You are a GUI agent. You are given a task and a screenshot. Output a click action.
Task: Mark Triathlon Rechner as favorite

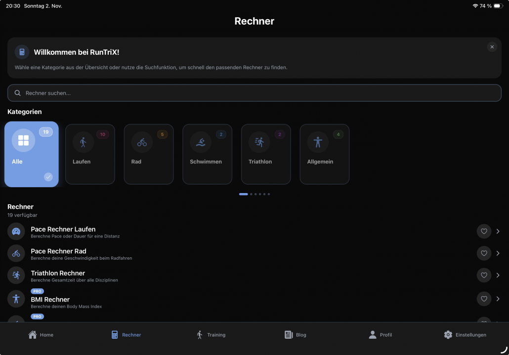tap(484, 275)
